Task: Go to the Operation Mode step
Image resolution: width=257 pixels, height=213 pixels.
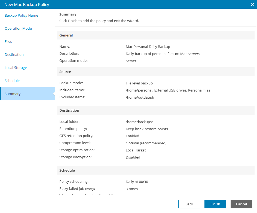Action: (x=18, y=29)
